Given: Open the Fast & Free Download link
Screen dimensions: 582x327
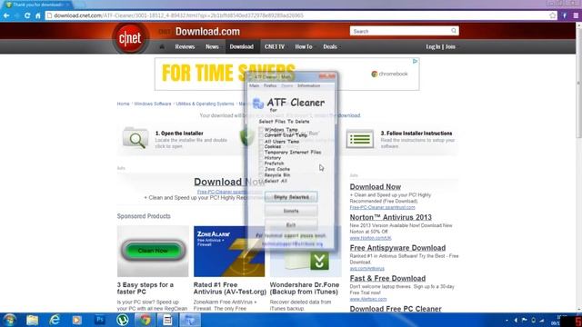Looking at the screenshot, I should pos(387,279).
